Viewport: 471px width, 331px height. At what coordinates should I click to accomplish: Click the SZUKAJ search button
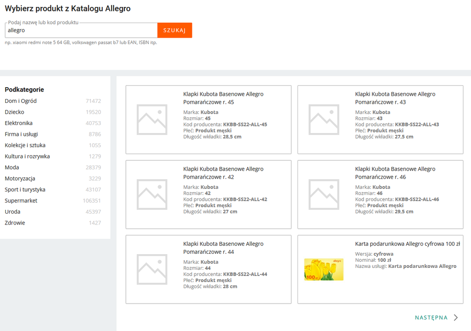[174, 30]
